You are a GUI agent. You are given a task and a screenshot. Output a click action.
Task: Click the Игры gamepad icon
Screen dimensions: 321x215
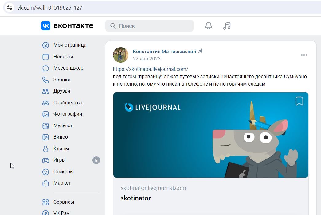[x=45, y=160]
